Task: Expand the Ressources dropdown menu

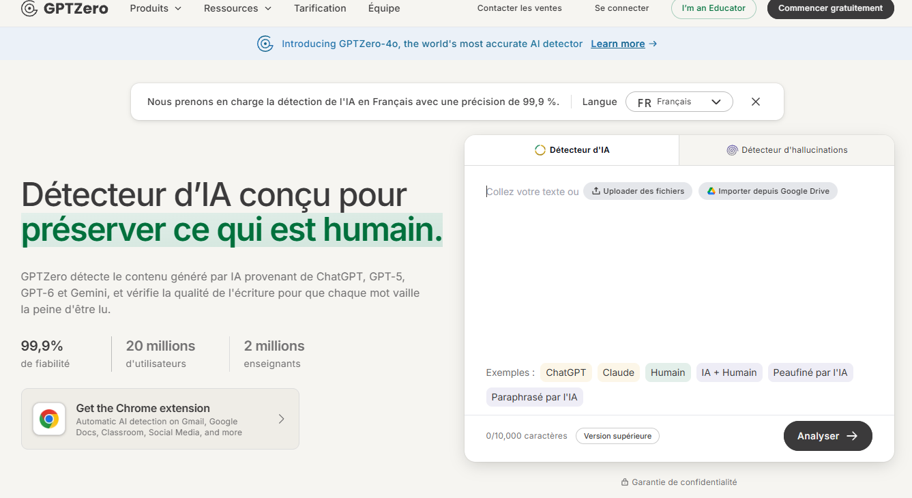Action: pos(237,8)
